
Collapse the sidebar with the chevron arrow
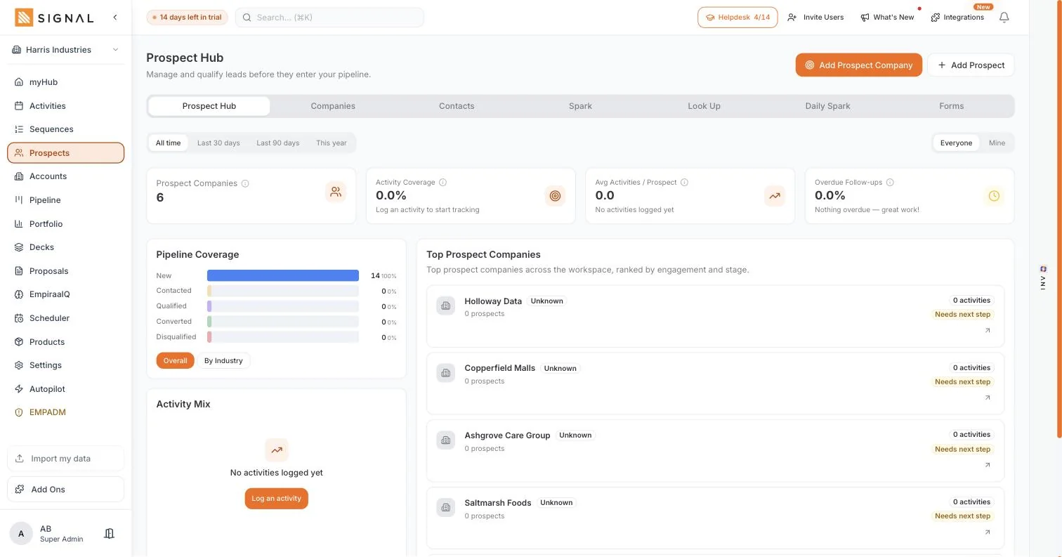pos(115,17)
